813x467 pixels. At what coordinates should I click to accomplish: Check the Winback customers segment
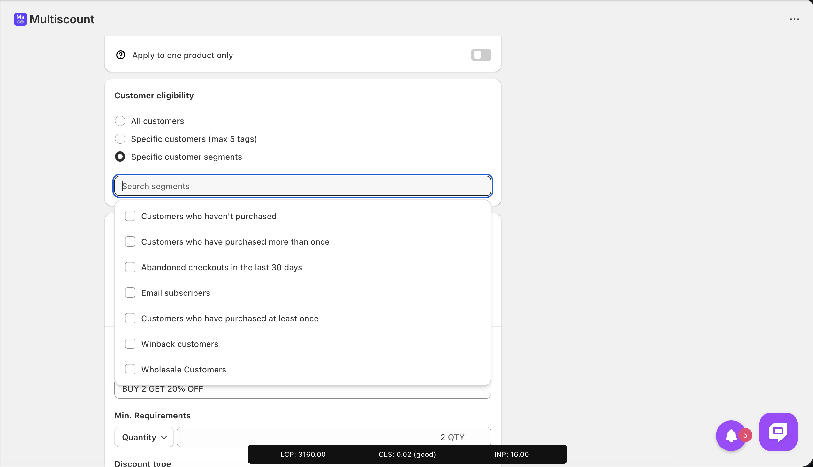pos(130,344)
